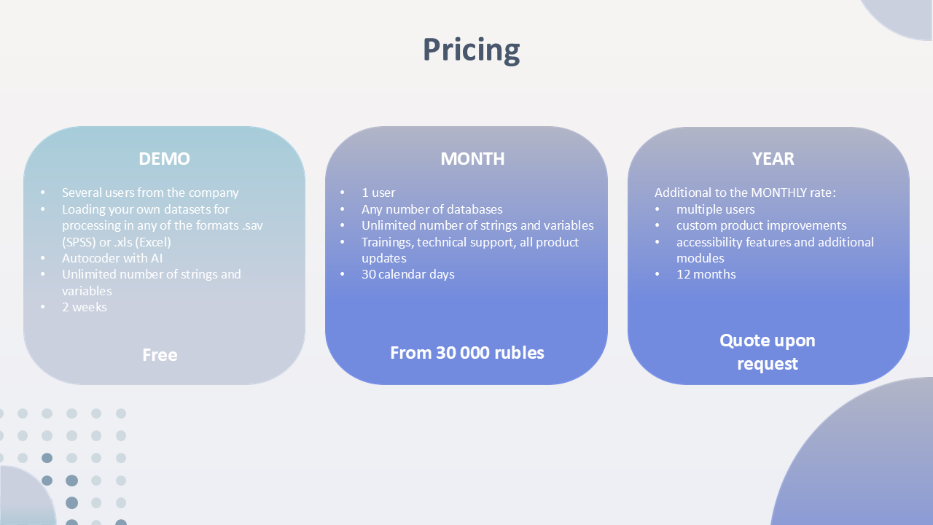The image size is (933, 525).
Task: Click Quote upon request text
Action: point(768,351)
